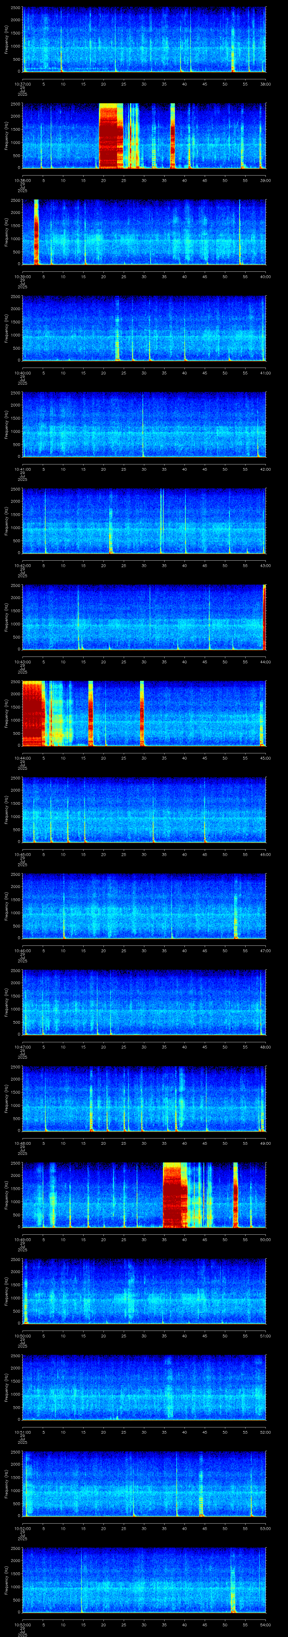
Task: Open the spectrogram panel starting at 10:50:00
Action: click(x=144, y=1291)
